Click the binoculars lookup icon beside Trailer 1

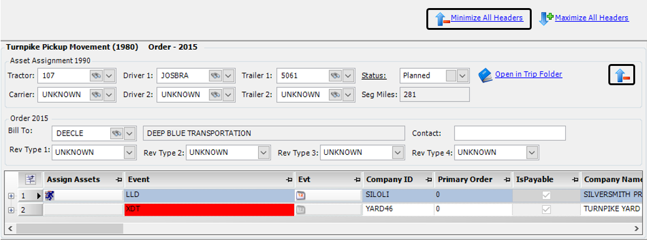click(335, 76)
